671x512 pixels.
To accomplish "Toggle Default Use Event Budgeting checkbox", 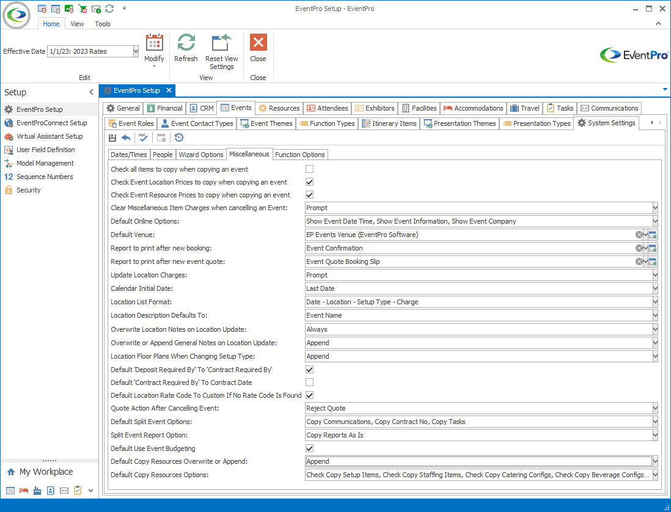I will [x=309, y=448].
